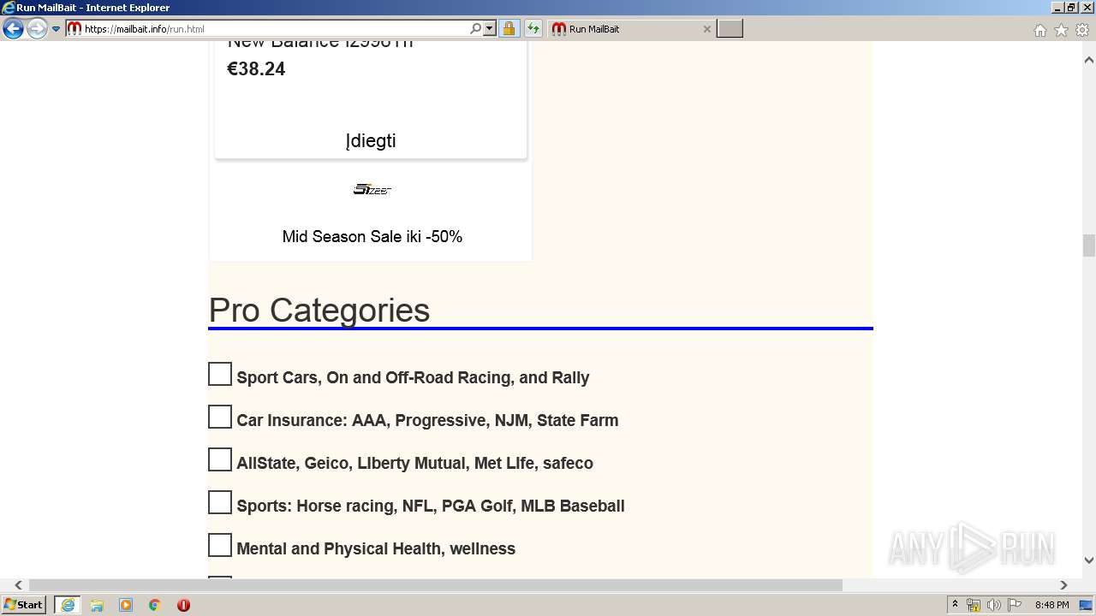Click the Sport Cars category label text
This screenshot has height=616, width=1096.
(413, 378)
